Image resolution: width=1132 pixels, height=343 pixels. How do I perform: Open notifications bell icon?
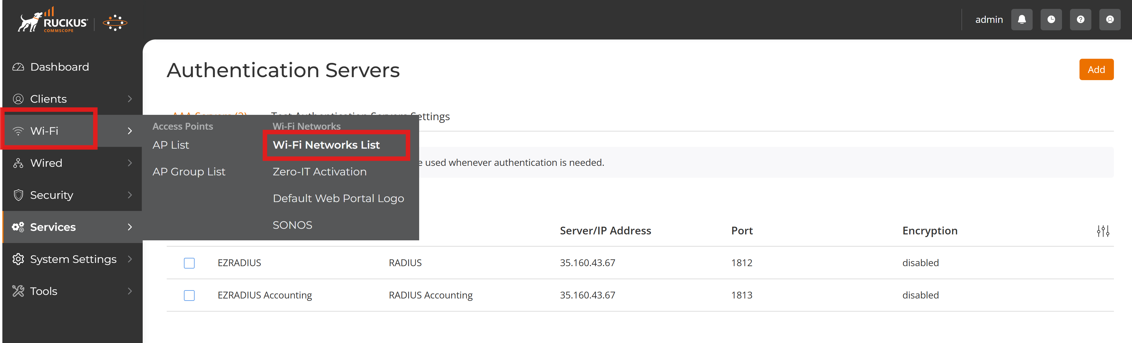tap(1022, 19)
